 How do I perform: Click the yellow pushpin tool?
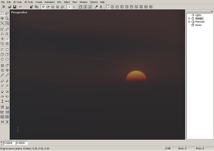[x=7, y=86]
